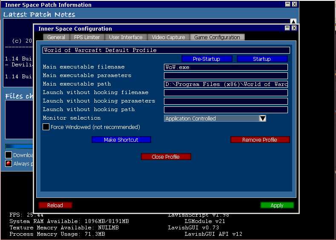The width and height of the screenshot is (336, 240).
Task: Focus Launch without hooking parameters field
Action: pos(226,101)
